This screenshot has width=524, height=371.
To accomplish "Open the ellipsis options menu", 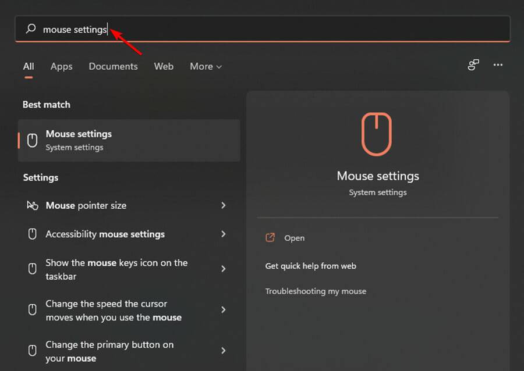I will click(x=498, y=66).
